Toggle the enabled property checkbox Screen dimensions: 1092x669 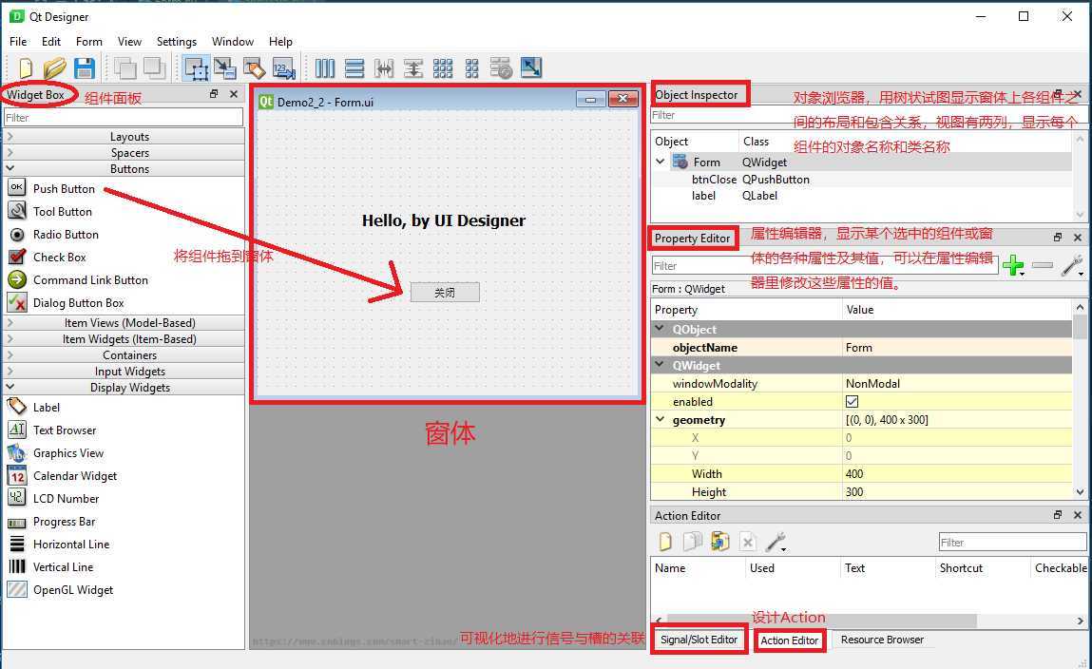point(852,402)
